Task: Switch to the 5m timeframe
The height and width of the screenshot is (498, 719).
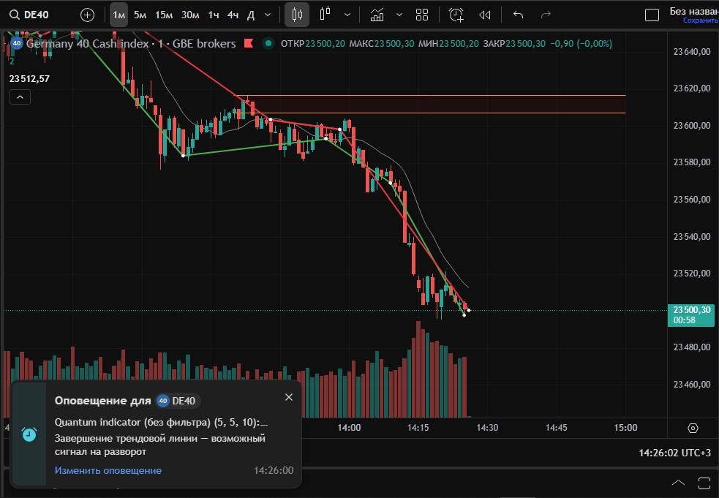Action: point(140,15)
